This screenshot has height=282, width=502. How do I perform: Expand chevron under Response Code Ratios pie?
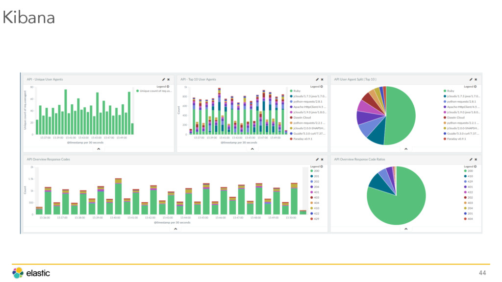406,229
